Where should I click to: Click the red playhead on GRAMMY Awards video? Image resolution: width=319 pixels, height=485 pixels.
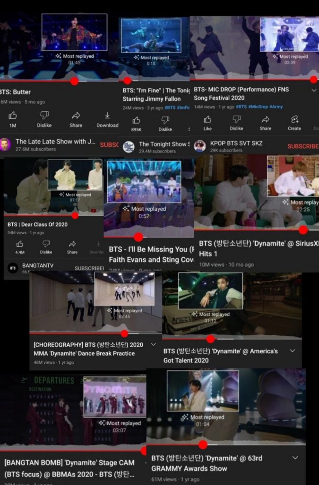(203, 444)
